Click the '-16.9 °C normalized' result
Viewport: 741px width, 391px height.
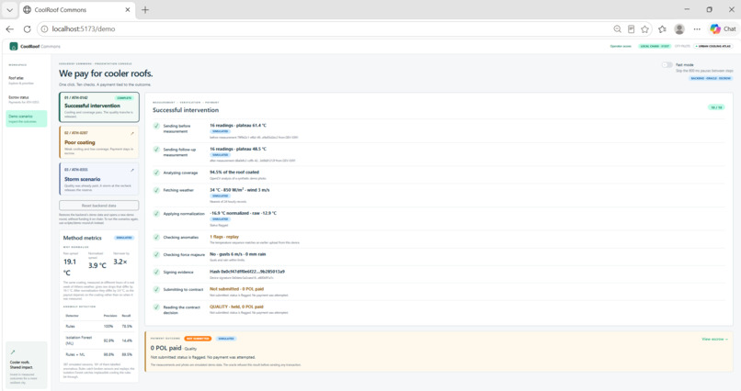pos(244,213)
